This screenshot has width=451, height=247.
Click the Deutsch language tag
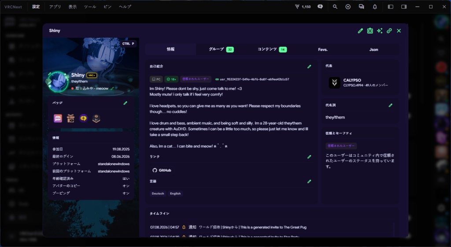click(x=158, y=194)
